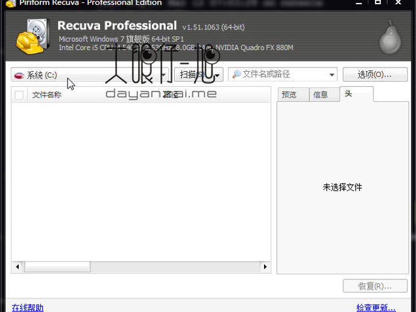Viewport: 416px width, 312px height.
Task: Open the 选项(O)... options dialog
Action: pyautogui.click(x=375, y=75)
